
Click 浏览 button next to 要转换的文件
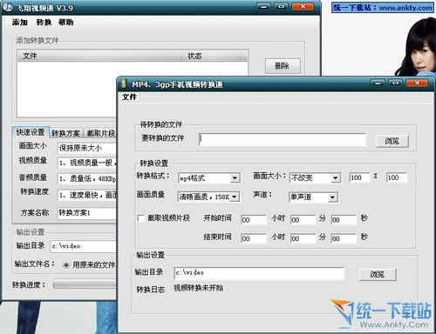pyautogui.click(x=392, y=142)
